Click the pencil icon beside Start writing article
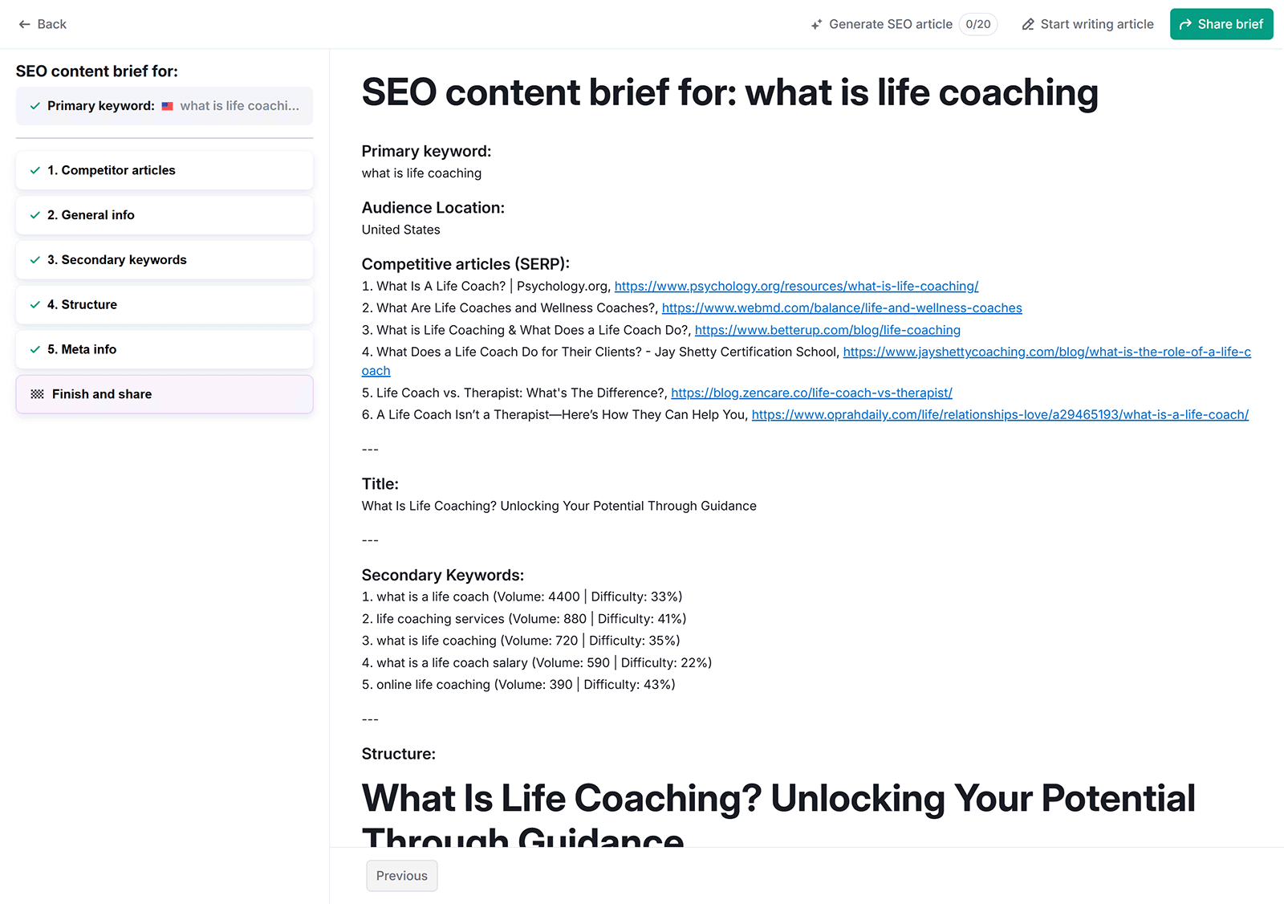 pyautogui.click(x=1028, y=24)
